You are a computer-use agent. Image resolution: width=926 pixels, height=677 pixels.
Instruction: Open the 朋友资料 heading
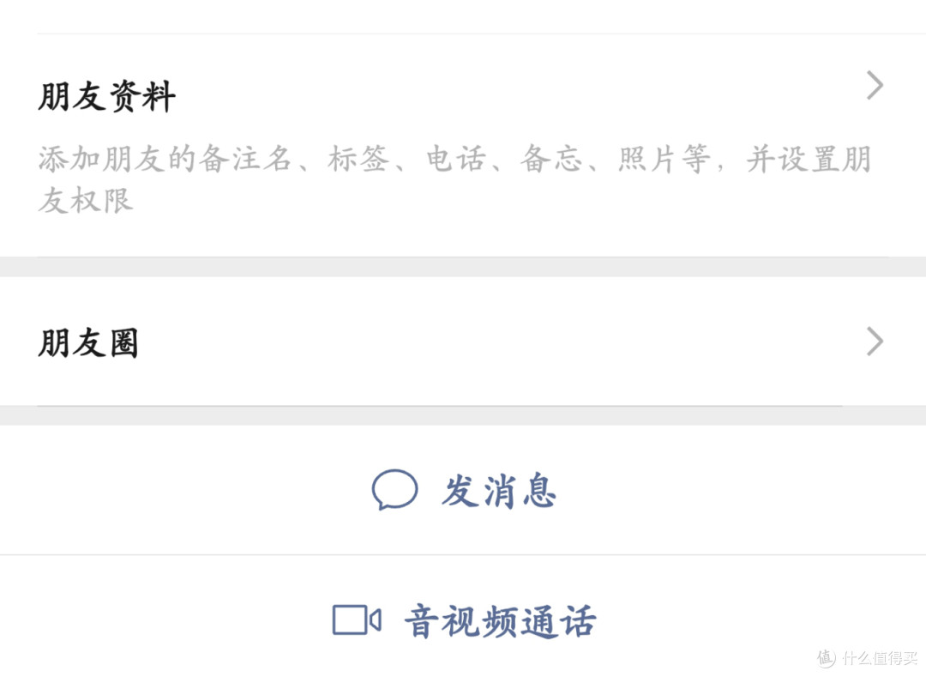pos(107,97)
